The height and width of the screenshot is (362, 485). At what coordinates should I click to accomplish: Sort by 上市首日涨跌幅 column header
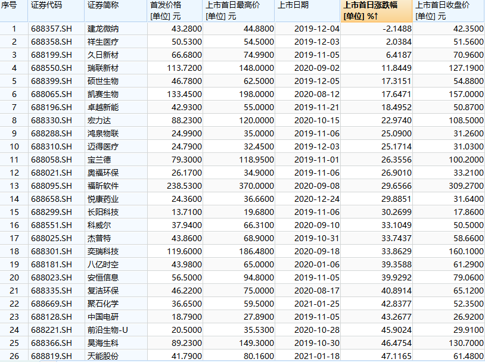coord(377,11)
